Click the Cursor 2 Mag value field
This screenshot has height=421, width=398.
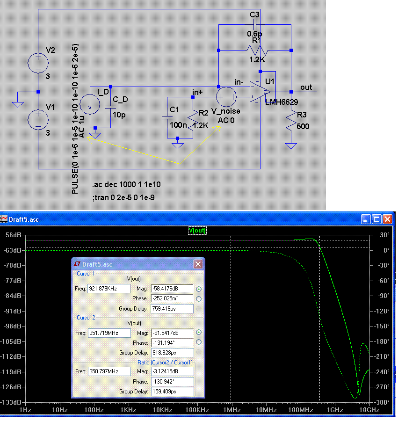click(173, 333)
